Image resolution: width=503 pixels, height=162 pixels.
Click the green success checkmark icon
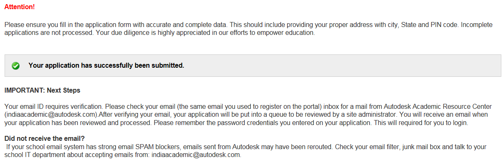tap(16, 66)
